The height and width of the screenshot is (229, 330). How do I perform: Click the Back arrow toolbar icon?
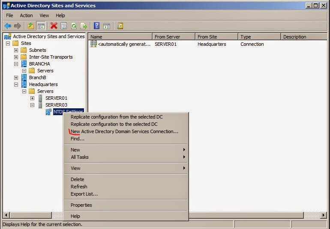coord(8,26)
